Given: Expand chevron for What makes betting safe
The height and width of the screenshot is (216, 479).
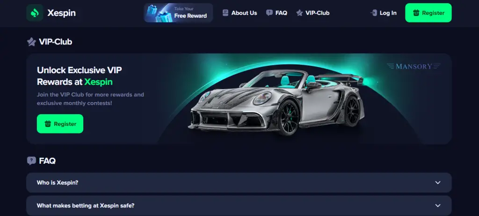Looking at the screenshot, I should pos(438,206).
